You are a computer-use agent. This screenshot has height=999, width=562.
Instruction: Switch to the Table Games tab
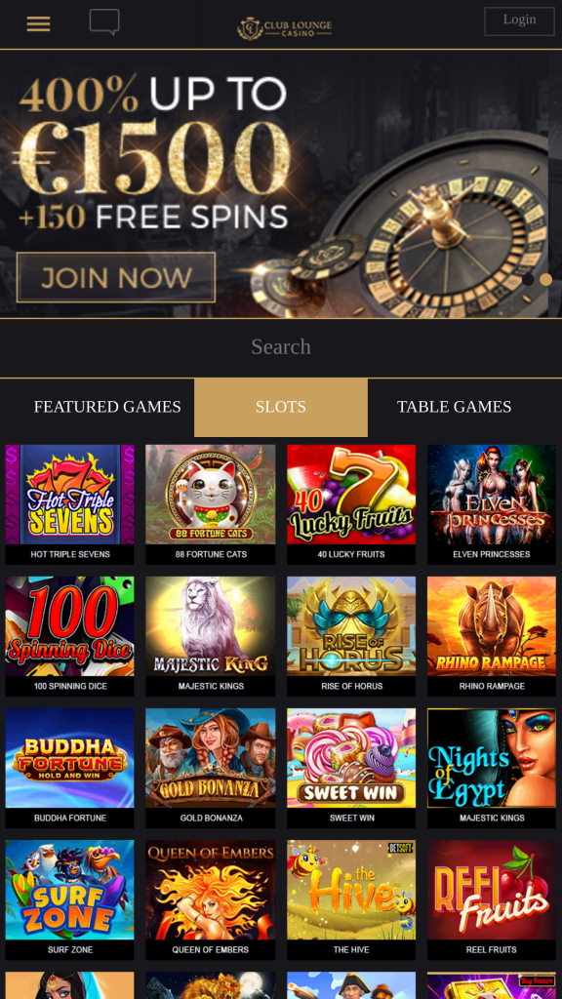pos(455,407)
